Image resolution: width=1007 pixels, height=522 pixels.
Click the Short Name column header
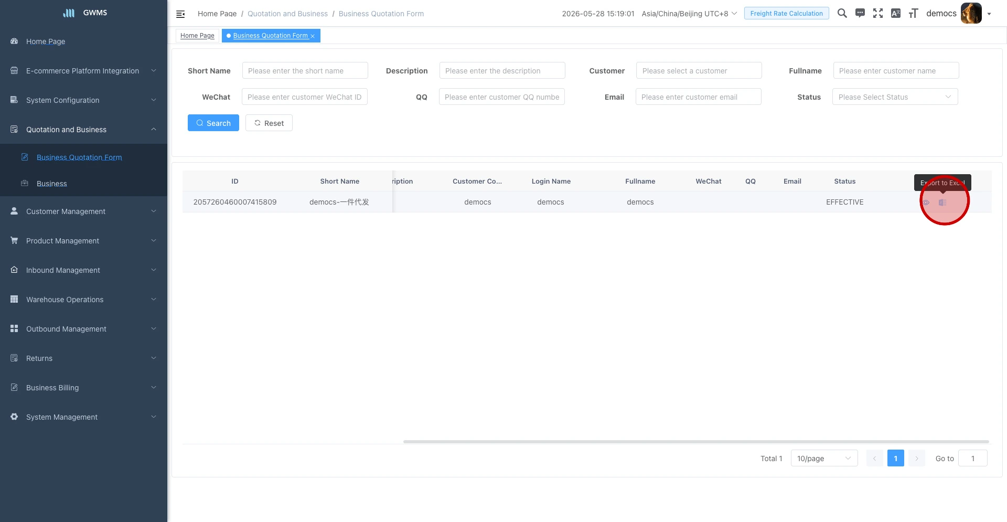point(340,182)
